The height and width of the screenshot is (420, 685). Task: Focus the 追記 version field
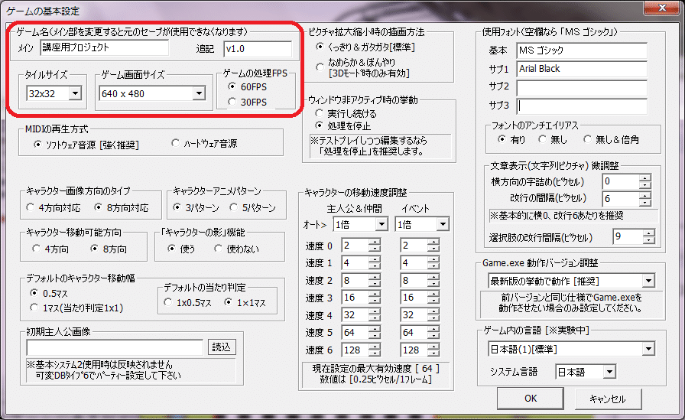(258, 49)
